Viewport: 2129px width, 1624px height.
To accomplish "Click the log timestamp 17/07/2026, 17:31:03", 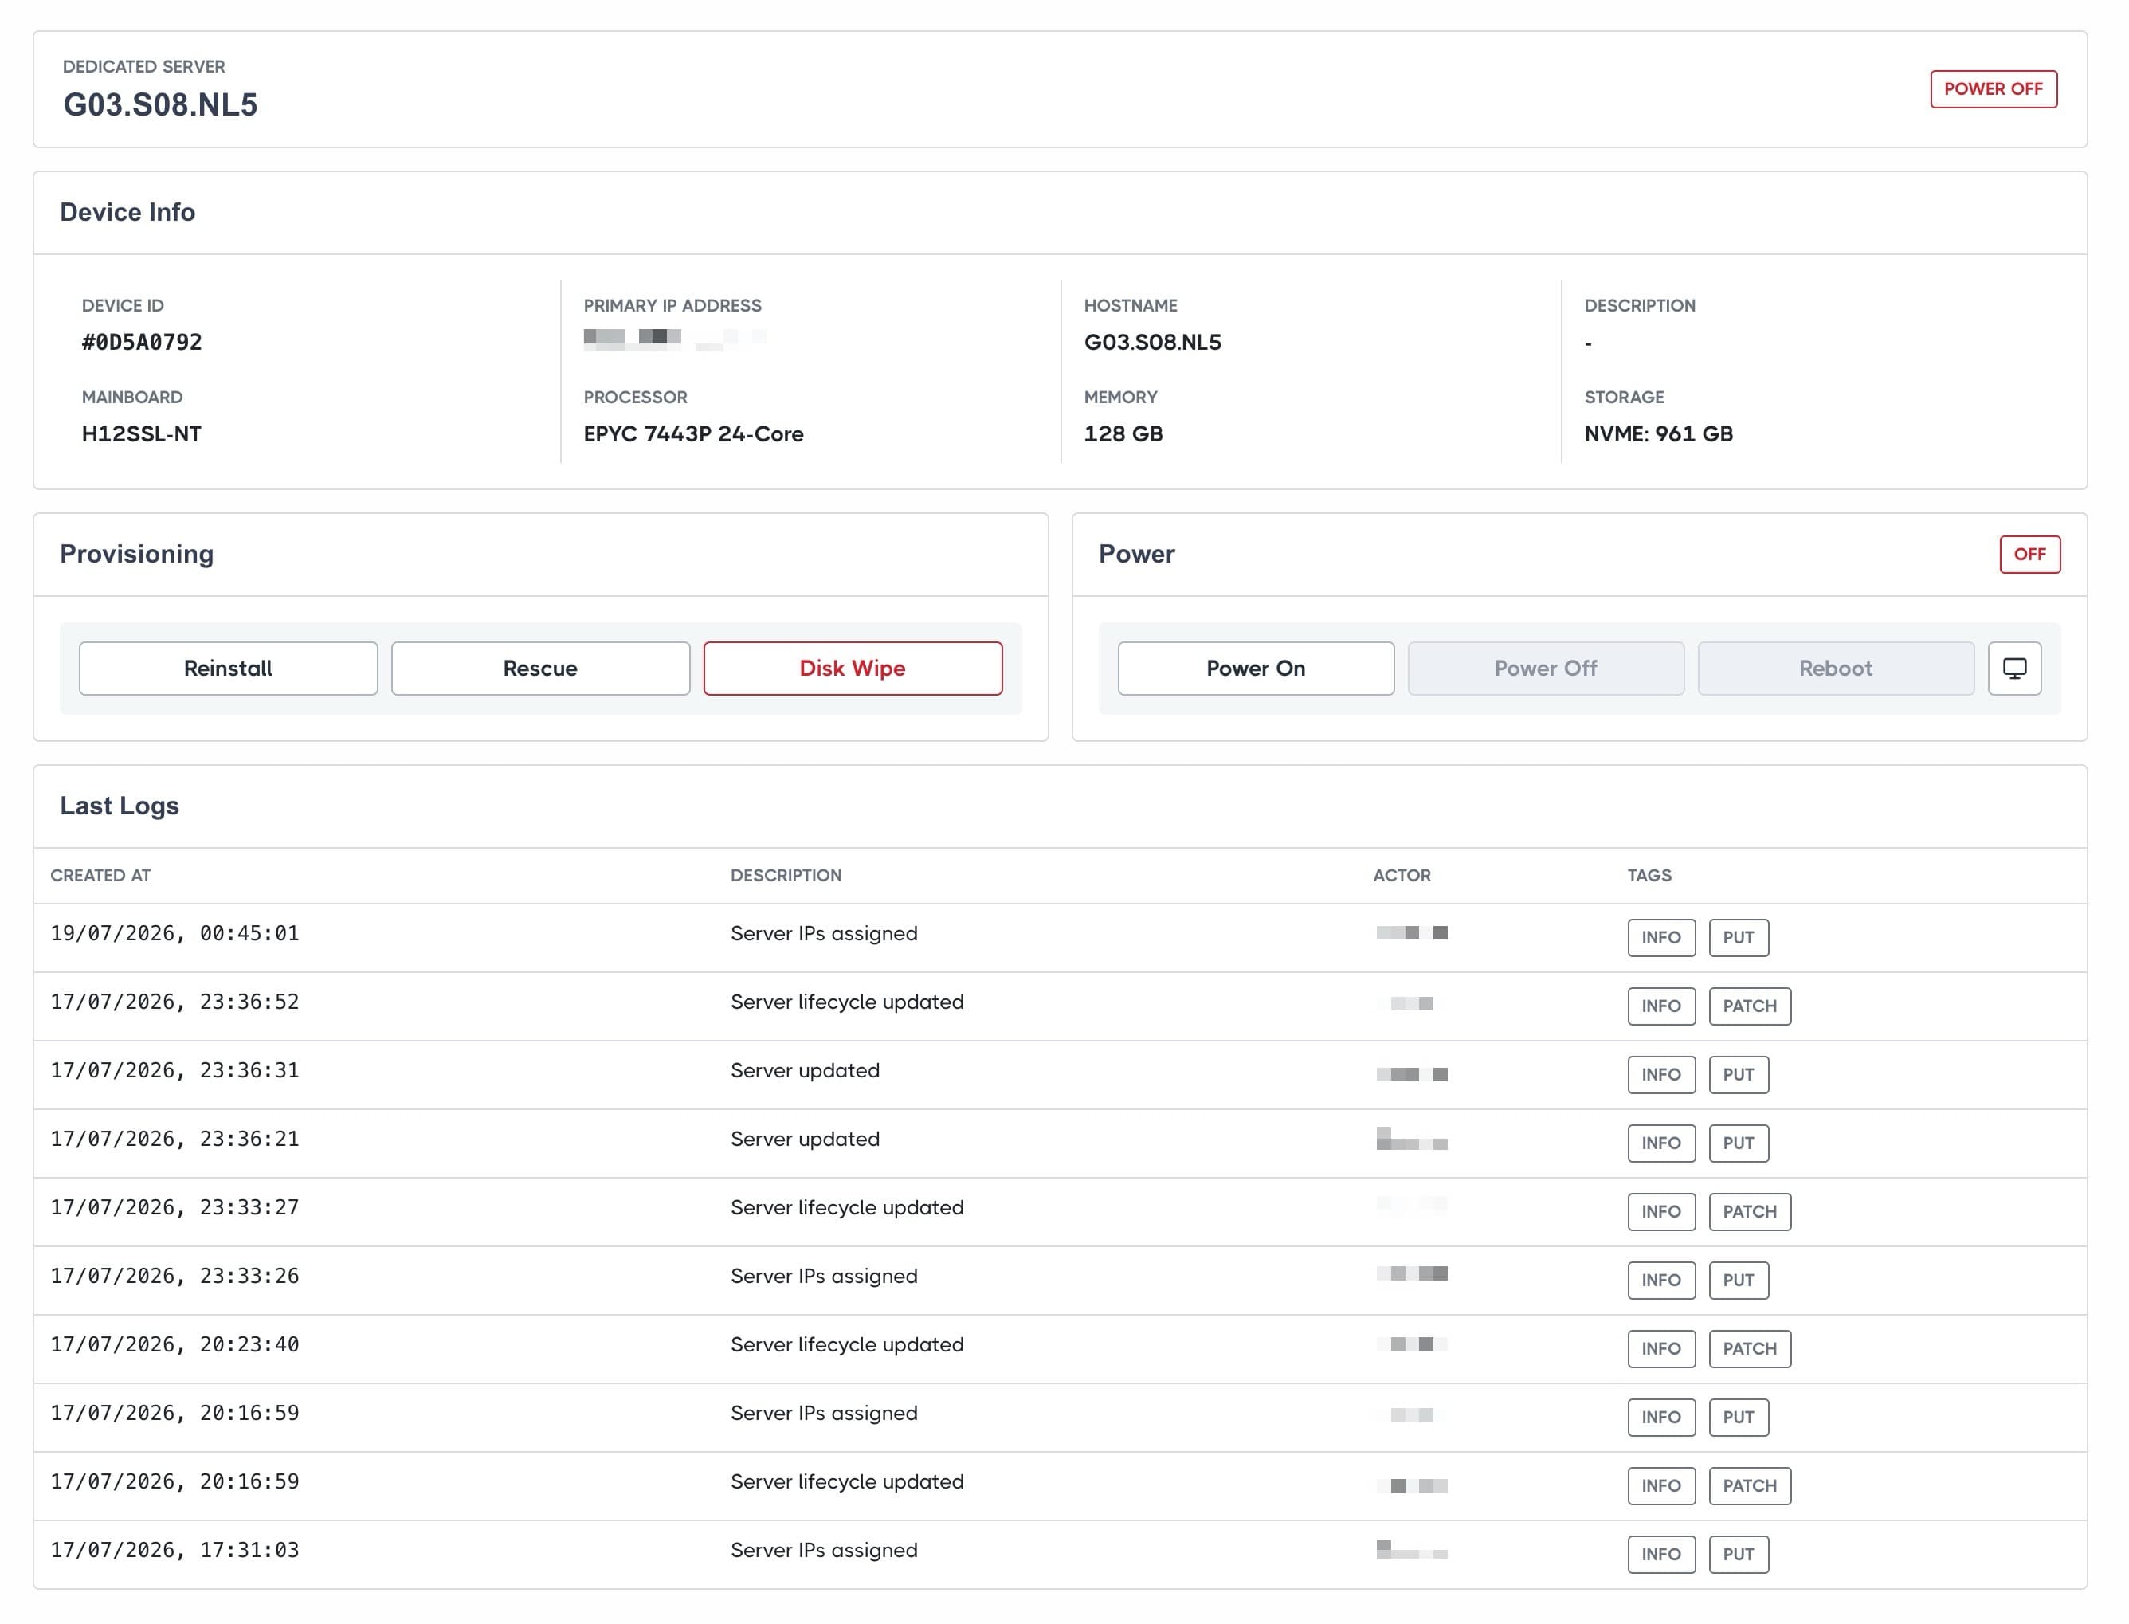I will [175, 1551].
